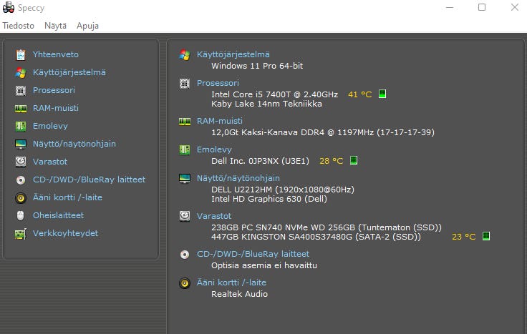
Task: Open the Tiedosto menu
Action: (x=18, y=26)
